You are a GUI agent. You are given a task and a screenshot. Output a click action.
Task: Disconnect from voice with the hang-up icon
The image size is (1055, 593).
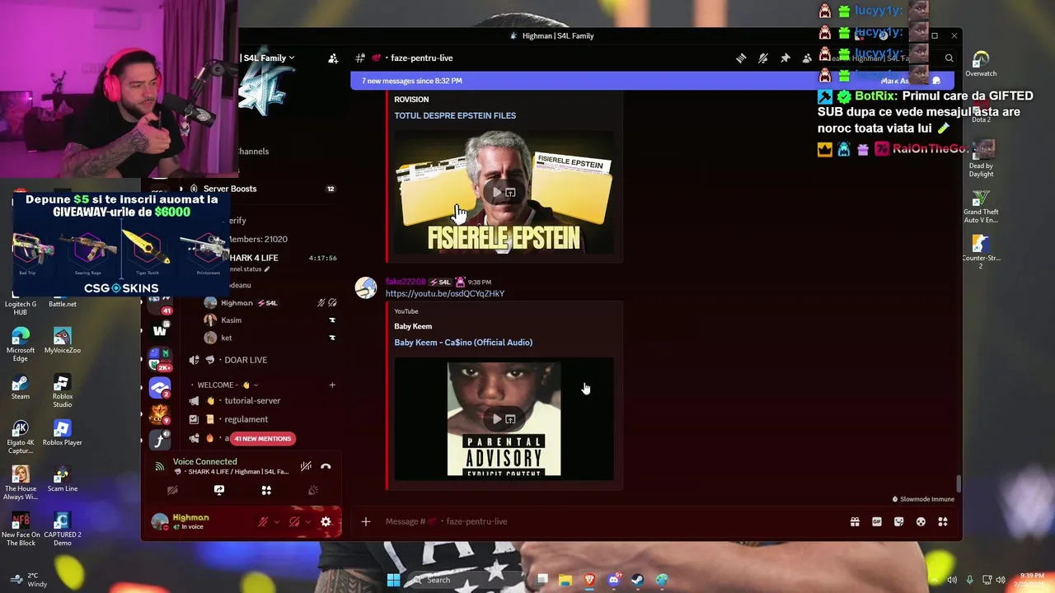coord(326,466)
